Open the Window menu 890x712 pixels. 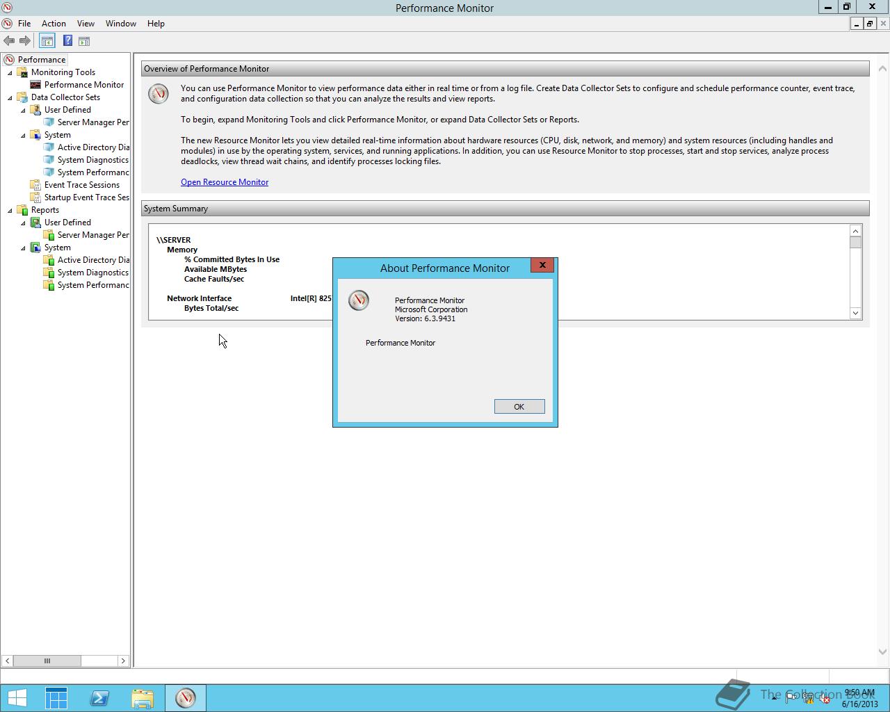(121, 24)
